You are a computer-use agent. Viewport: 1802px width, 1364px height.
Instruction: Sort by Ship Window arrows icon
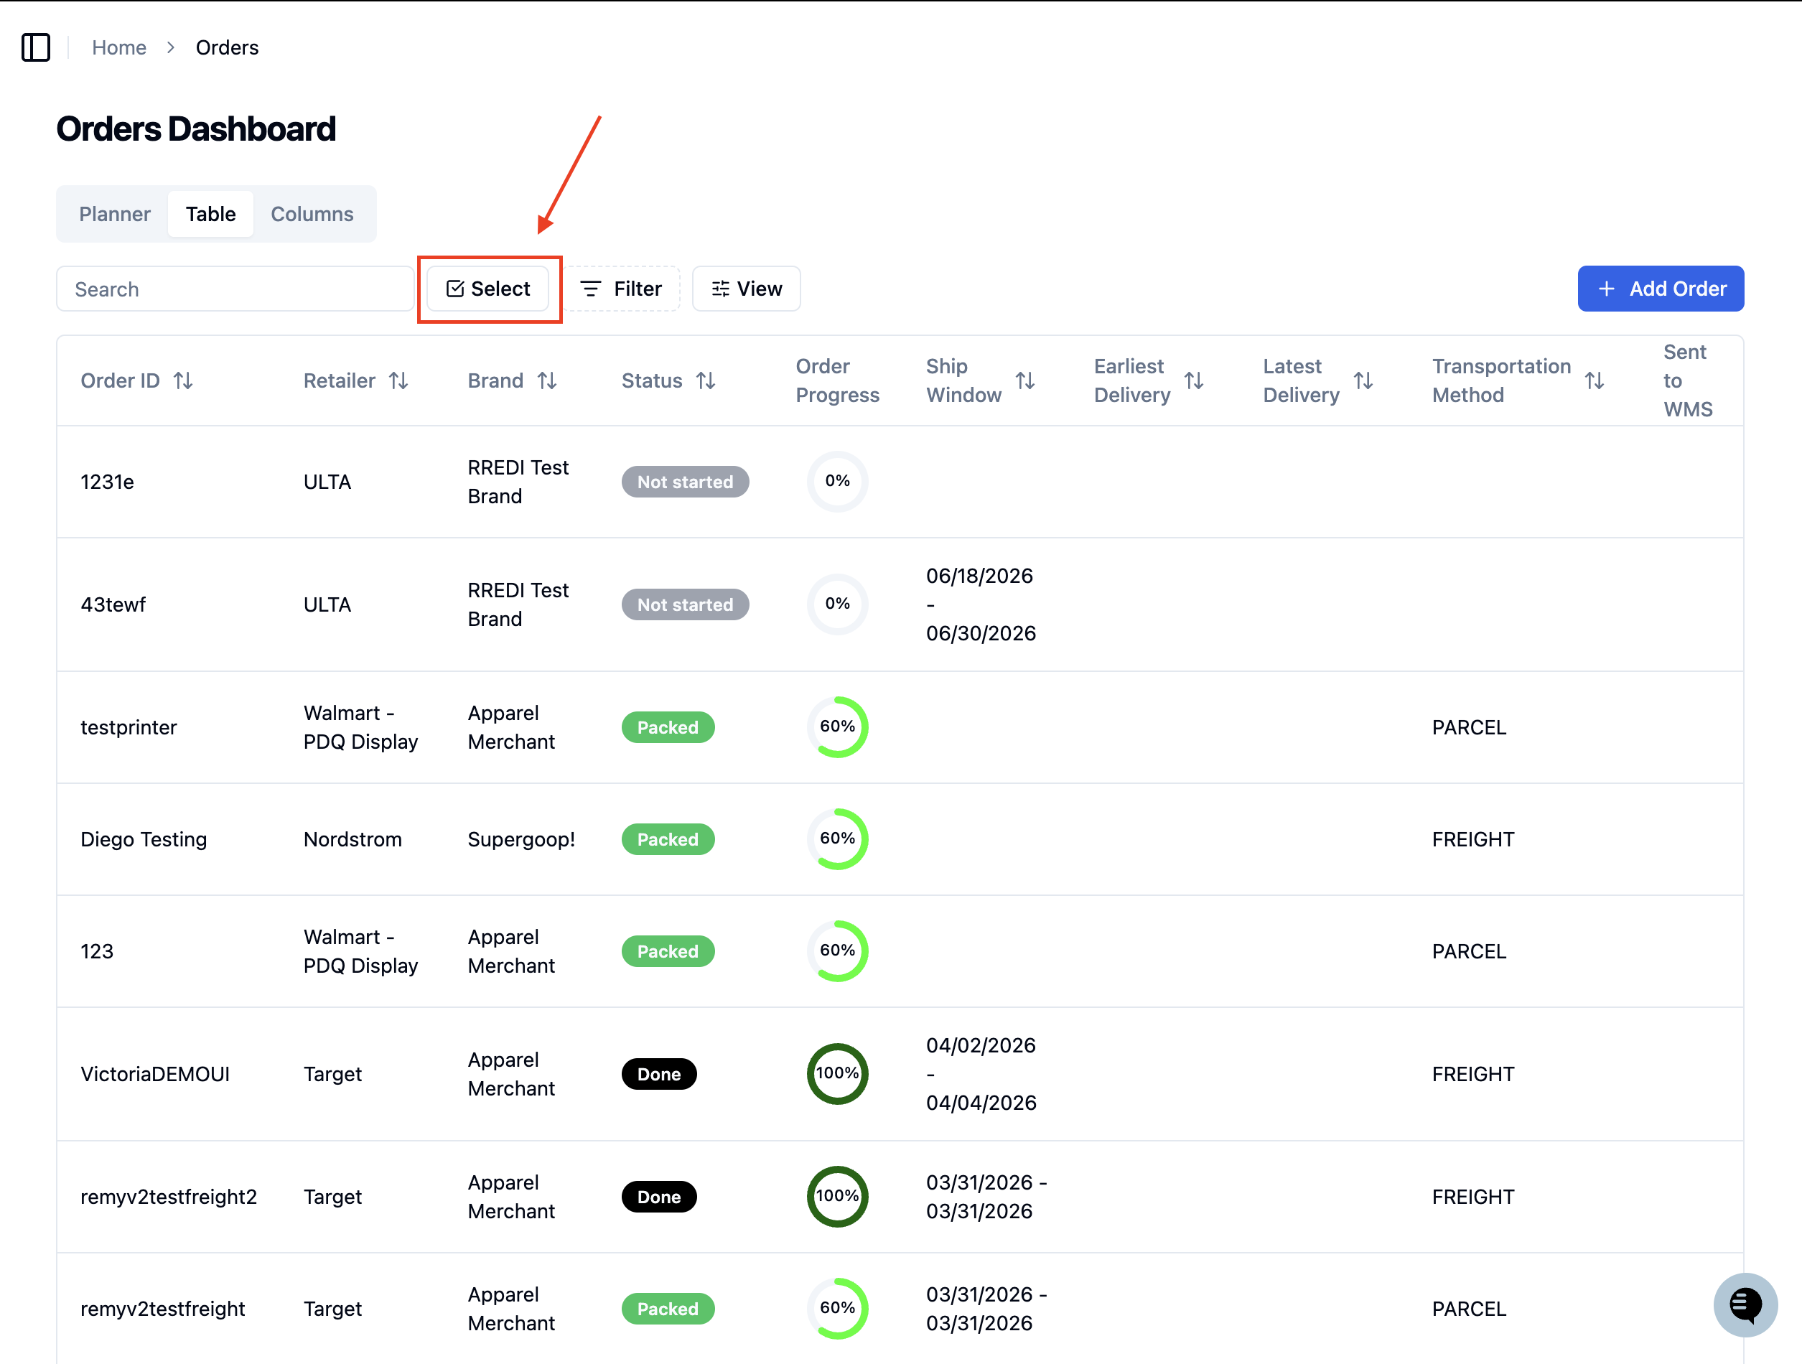[1026, 380]
